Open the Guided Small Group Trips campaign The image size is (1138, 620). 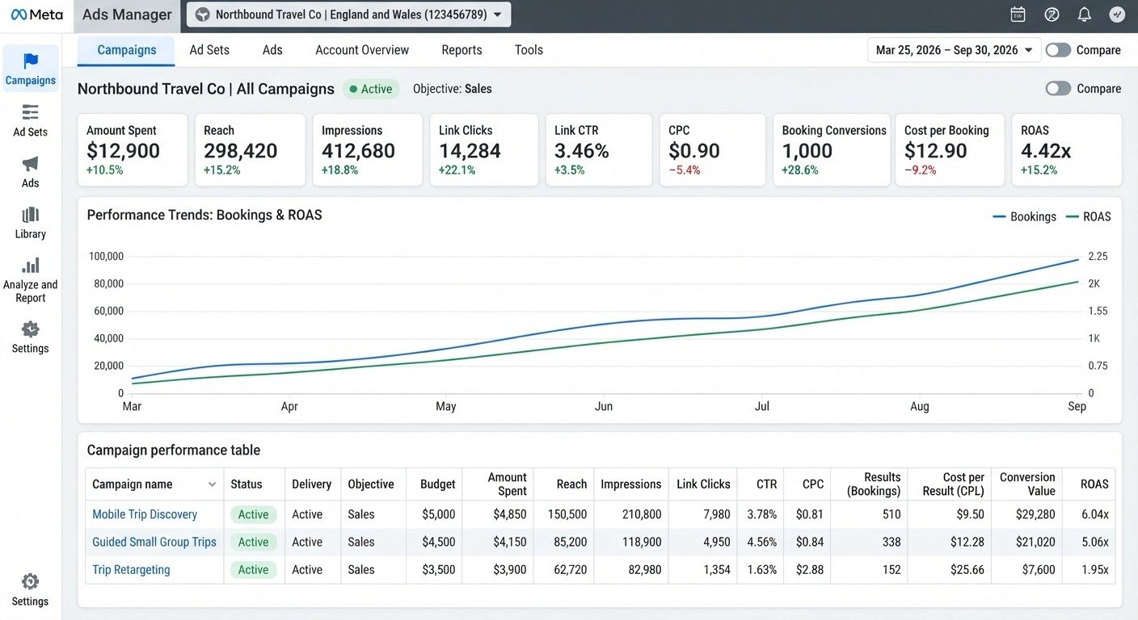(154, 542)
